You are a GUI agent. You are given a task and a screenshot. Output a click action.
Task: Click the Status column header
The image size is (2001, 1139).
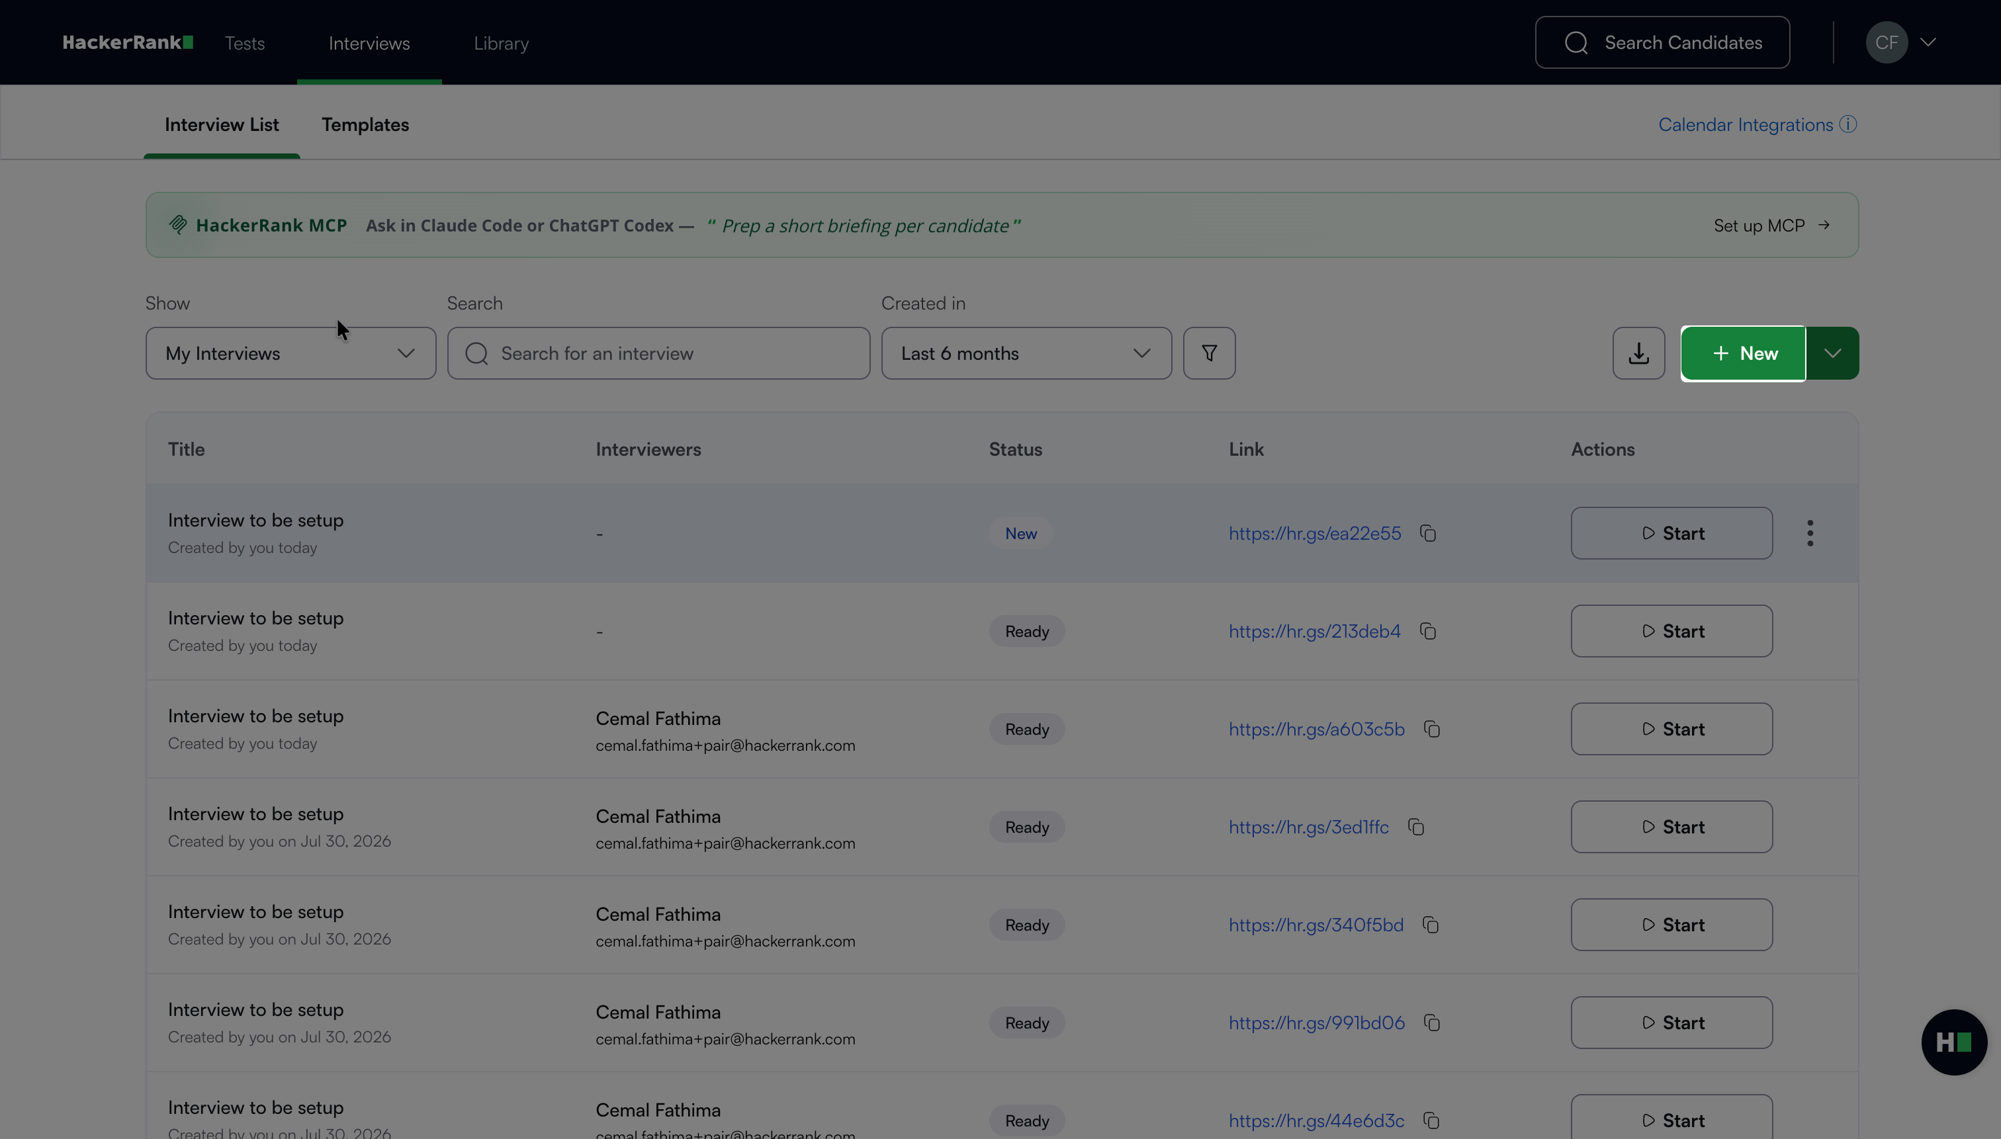coord(1016,449)
